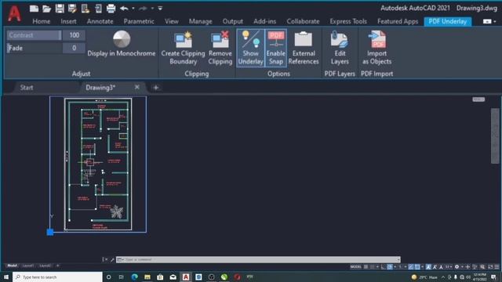Open the AutoCAD application menu logo
The image size is (502, 282).
(x=14, y=13)
